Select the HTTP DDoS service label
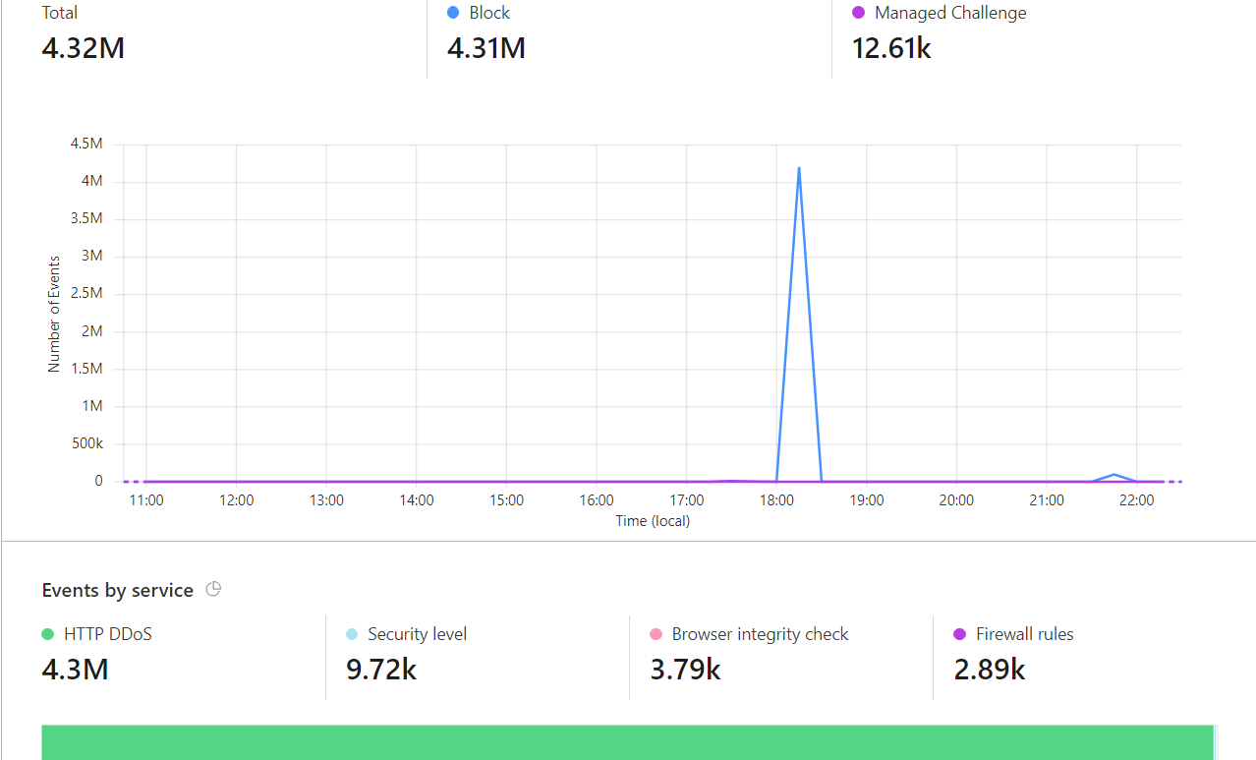The image size is (1256, 760). pos(108,634)
